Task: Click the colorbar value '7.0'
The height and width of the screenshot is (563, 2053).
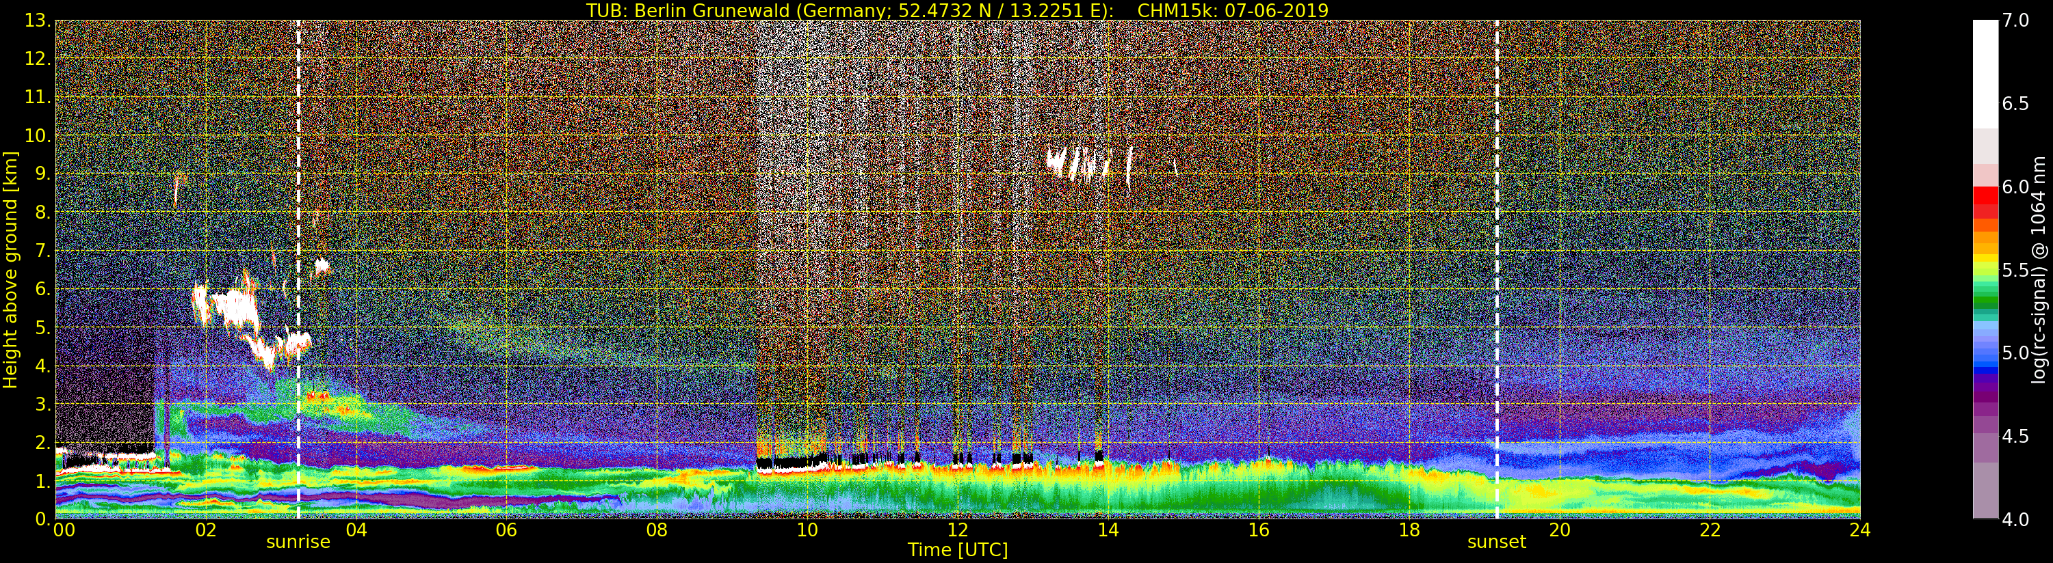Action: (x=2015, y=20)
